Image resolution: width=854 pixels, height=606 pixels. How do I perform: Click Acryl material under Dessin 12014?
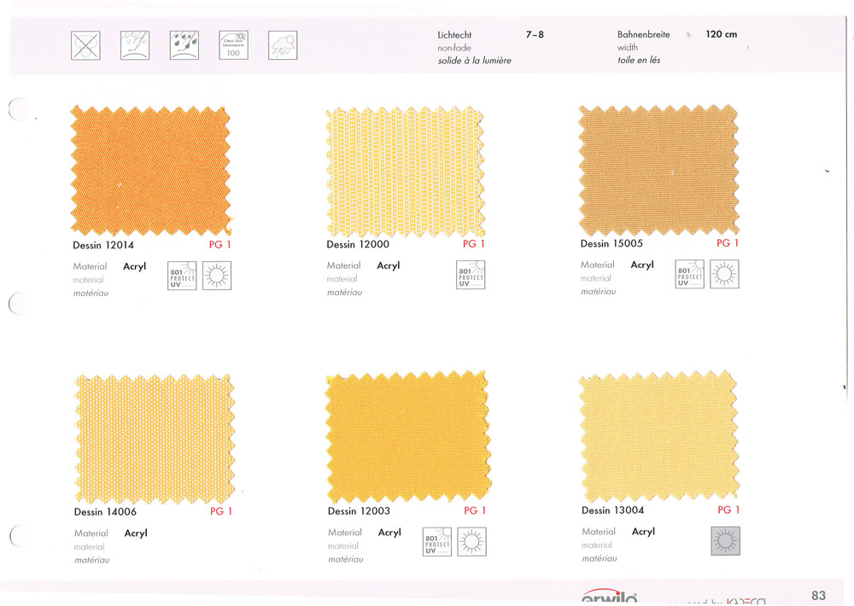[x=135, y=267]
